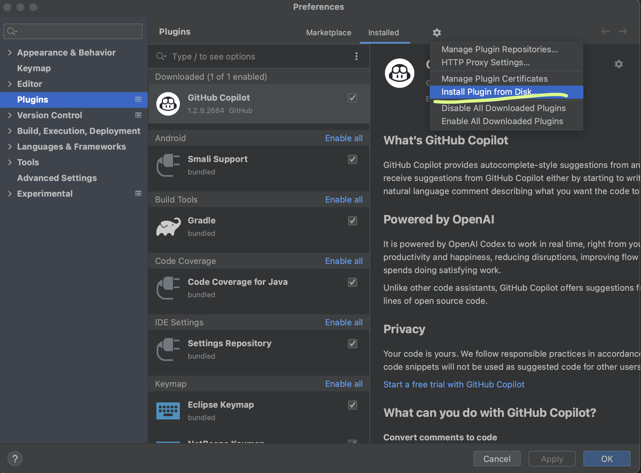Select the Smali Support plugin row
Image resolution: width=641 pixels, height=473 pixels.
click(259, 165)
